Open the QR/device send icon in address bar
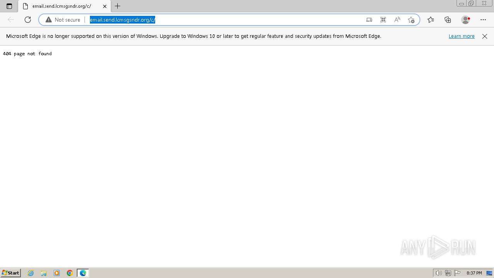Image resolution: width=494 pixels, height=278 pixels. [x=369, y=20]
